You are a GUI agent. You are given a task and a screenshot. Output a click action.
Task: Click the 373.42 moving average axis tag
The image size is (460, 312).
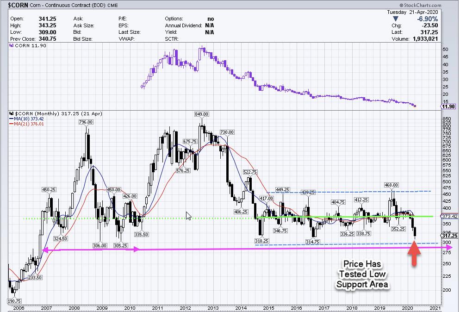click(449, 216)
